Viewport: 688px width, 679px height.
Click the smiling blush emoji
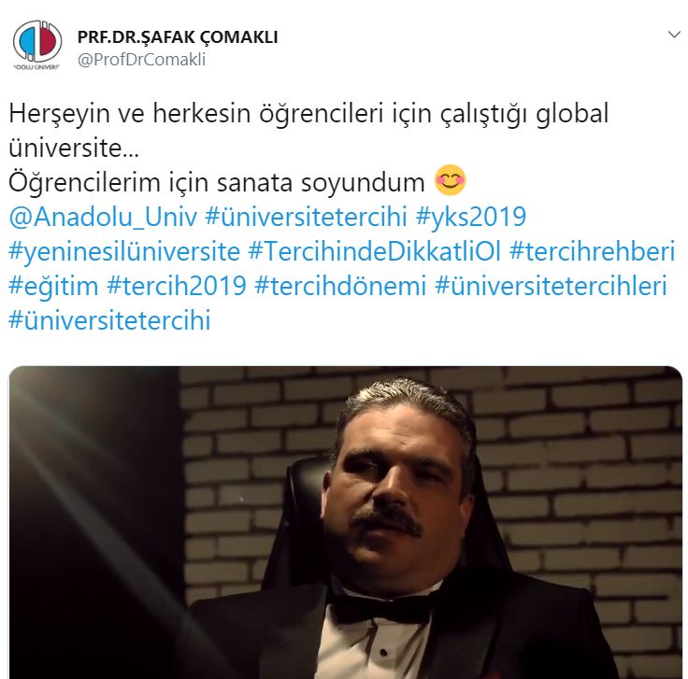(450, 180)
